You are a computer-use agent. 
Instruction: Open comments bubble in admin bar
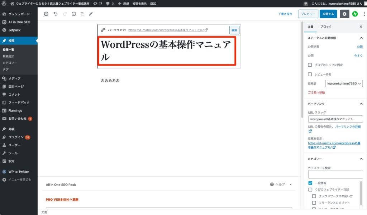(110, 4)
